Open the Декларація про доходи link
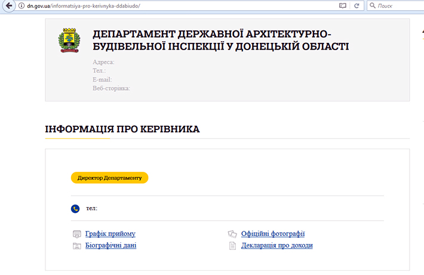 click(277, 245)
